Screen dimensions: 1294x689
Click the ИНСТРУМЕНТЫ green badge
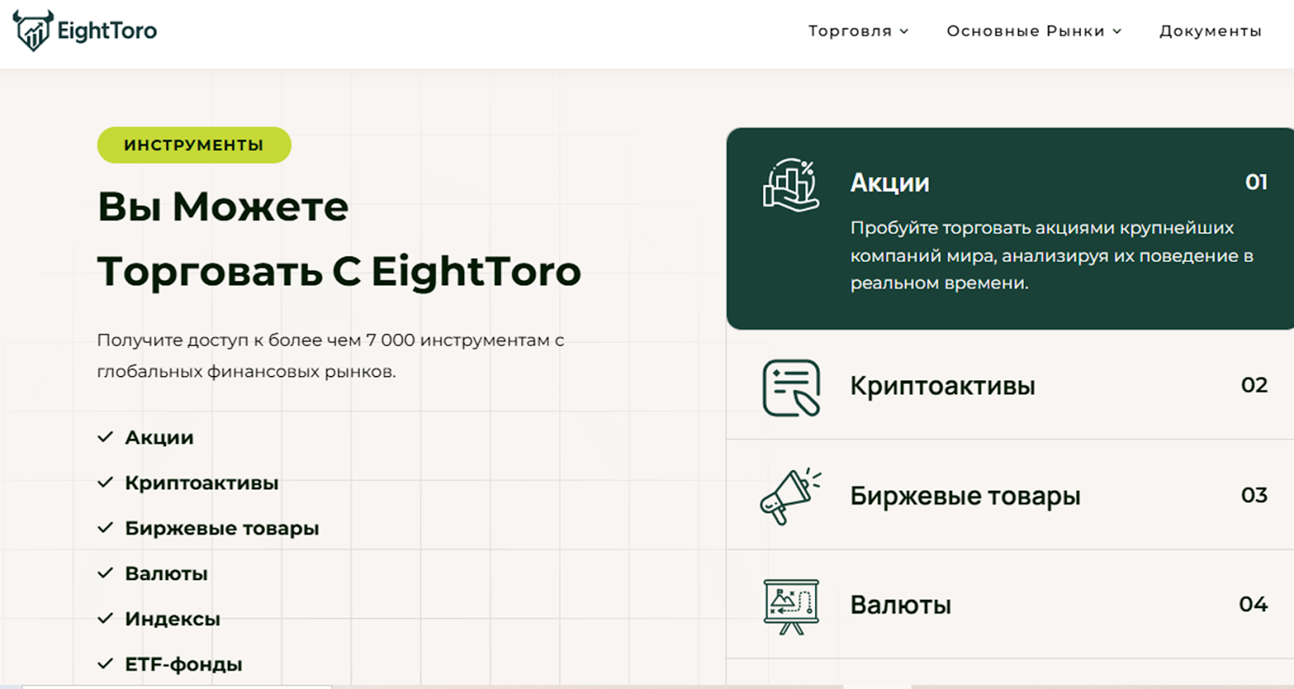click(194, 145)
